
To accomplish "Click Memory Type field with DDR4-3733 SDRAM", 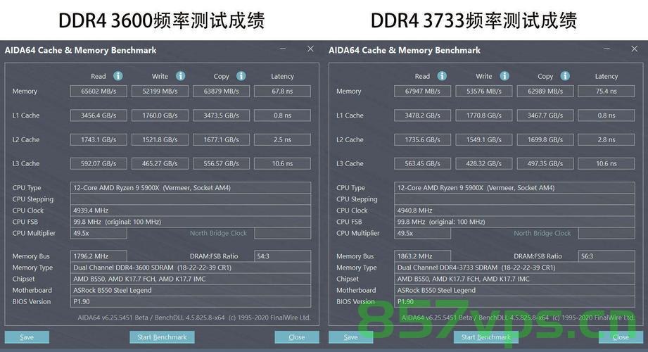I will click(x=514, y=268).
